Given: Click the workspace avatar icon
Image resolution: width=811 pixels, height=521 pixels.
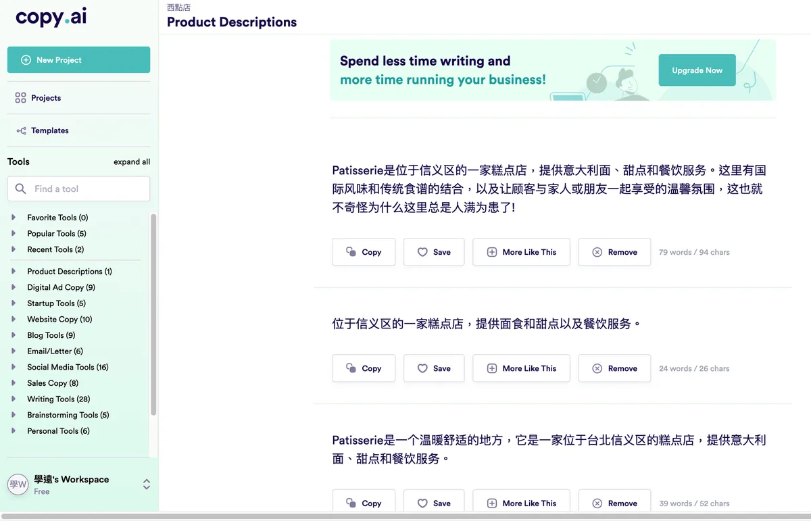Looking at the screenshot, I should tap(18, 484).
